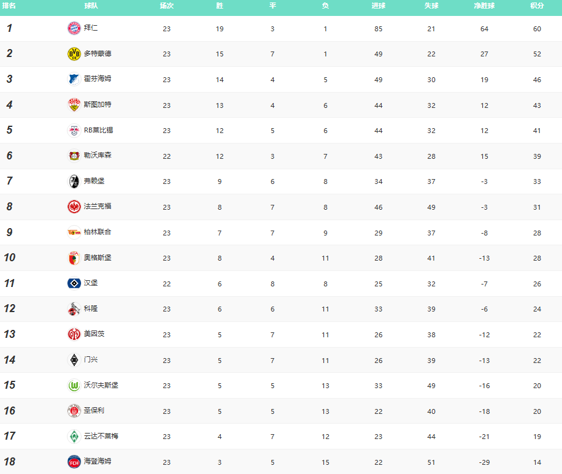Click the 排名 column header
This screenshot has width=562, height=474.
9,6
